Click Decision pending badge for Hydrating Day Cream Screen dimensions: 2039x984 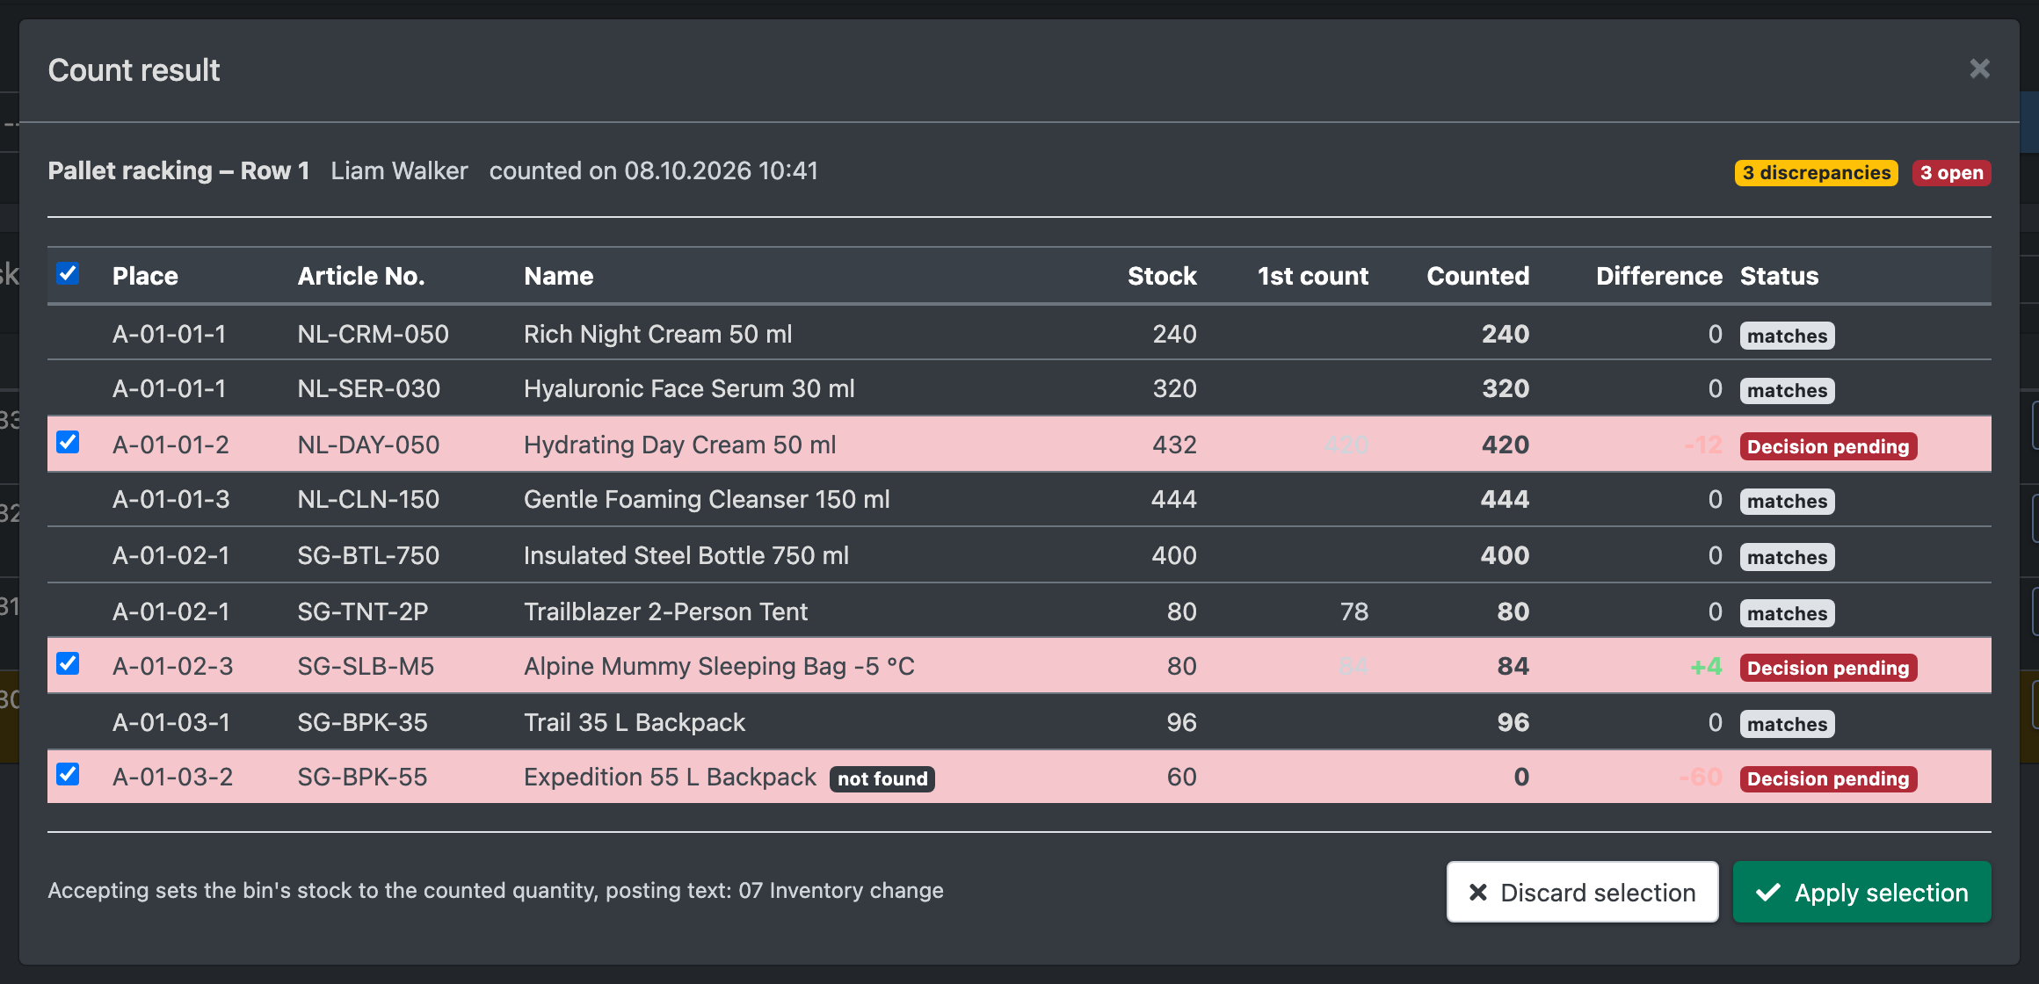coord(1828,446)
